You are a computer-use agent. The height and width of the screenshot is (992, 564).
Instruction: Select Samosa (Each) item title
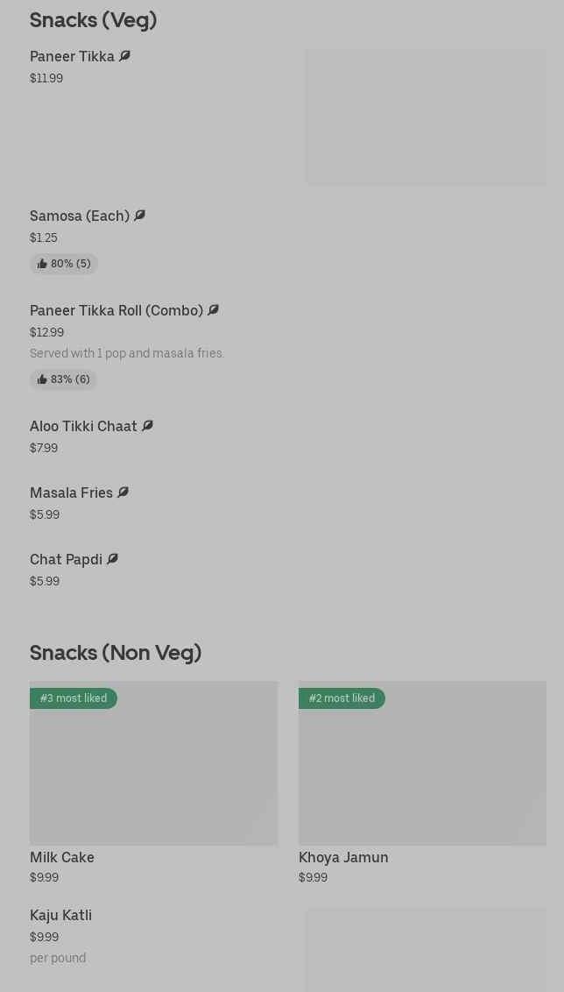point(80,216)
